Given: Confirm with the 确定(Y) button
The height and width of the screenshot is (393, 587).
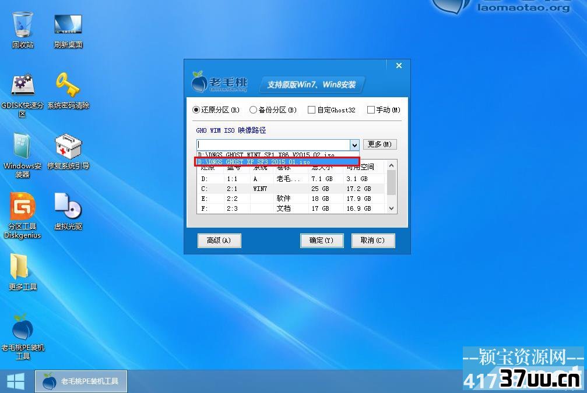Looking at the screenshot, I should click(322, 240).
